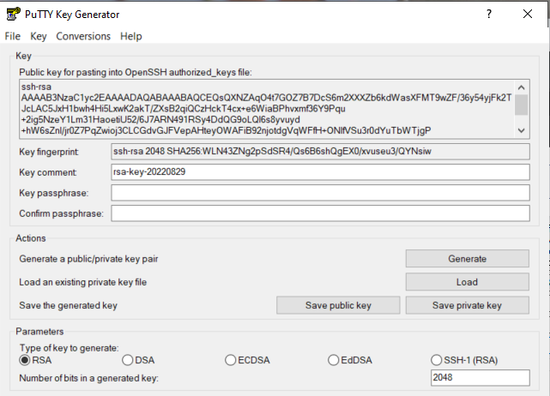The height and width of the screenshot is (396, 550).
Task: Select the SSH-1 (RSA) key type
Action: [464, 360]
